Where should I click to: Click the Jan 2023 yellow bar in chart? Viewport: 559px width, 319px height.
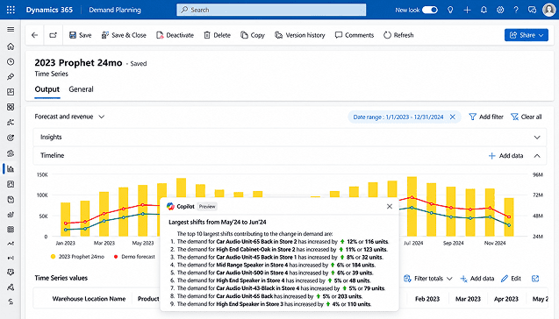coord(65,219)
